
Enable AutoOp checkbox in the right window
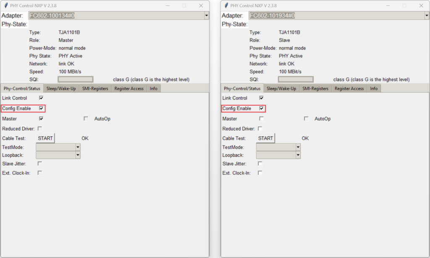[x=306, y=119]
